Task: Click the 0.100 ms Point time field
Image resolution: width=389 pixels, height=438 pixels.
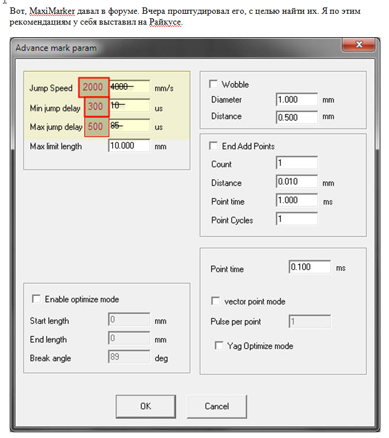Action: coord(310,267)
